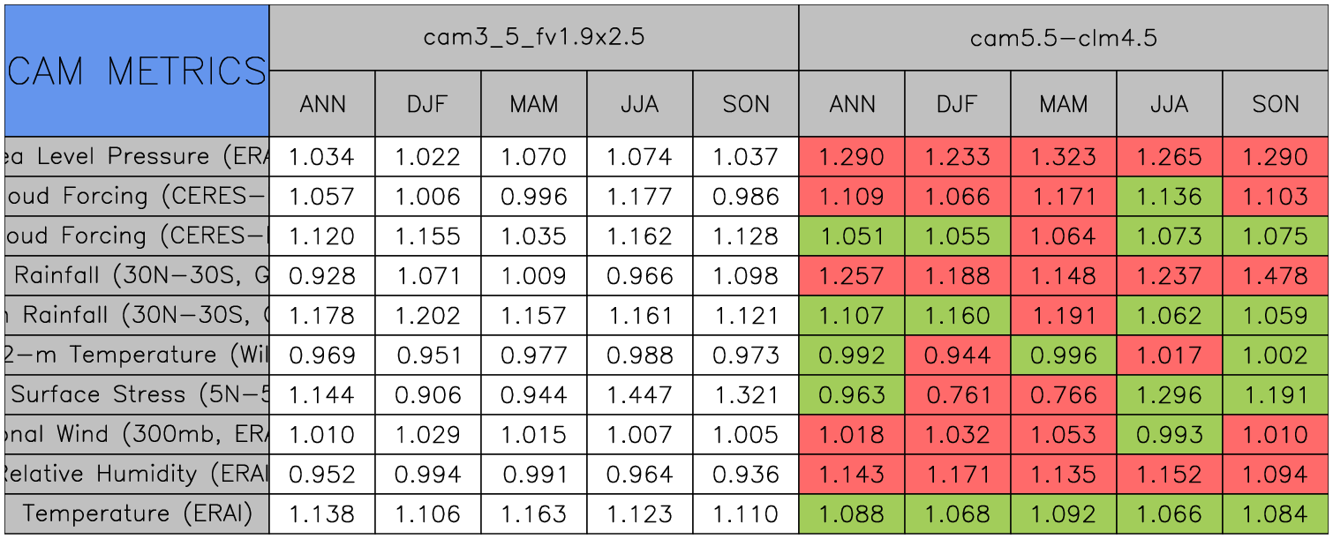Select the cam3_5_fv1.9x2.5 column group header
The height and width of the screenshot is (539, 1333).
[533, 38]
